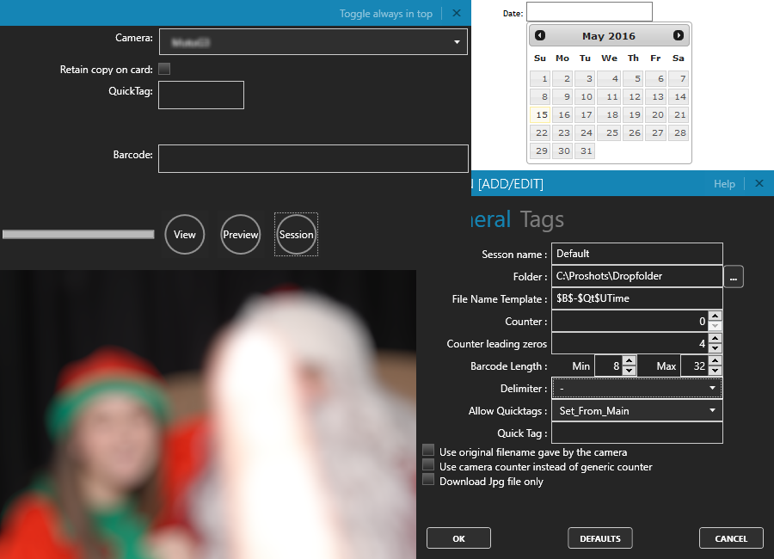Select May 29 in calendar
The height and width of the screenshot is (559, 774).
(540, 150)
